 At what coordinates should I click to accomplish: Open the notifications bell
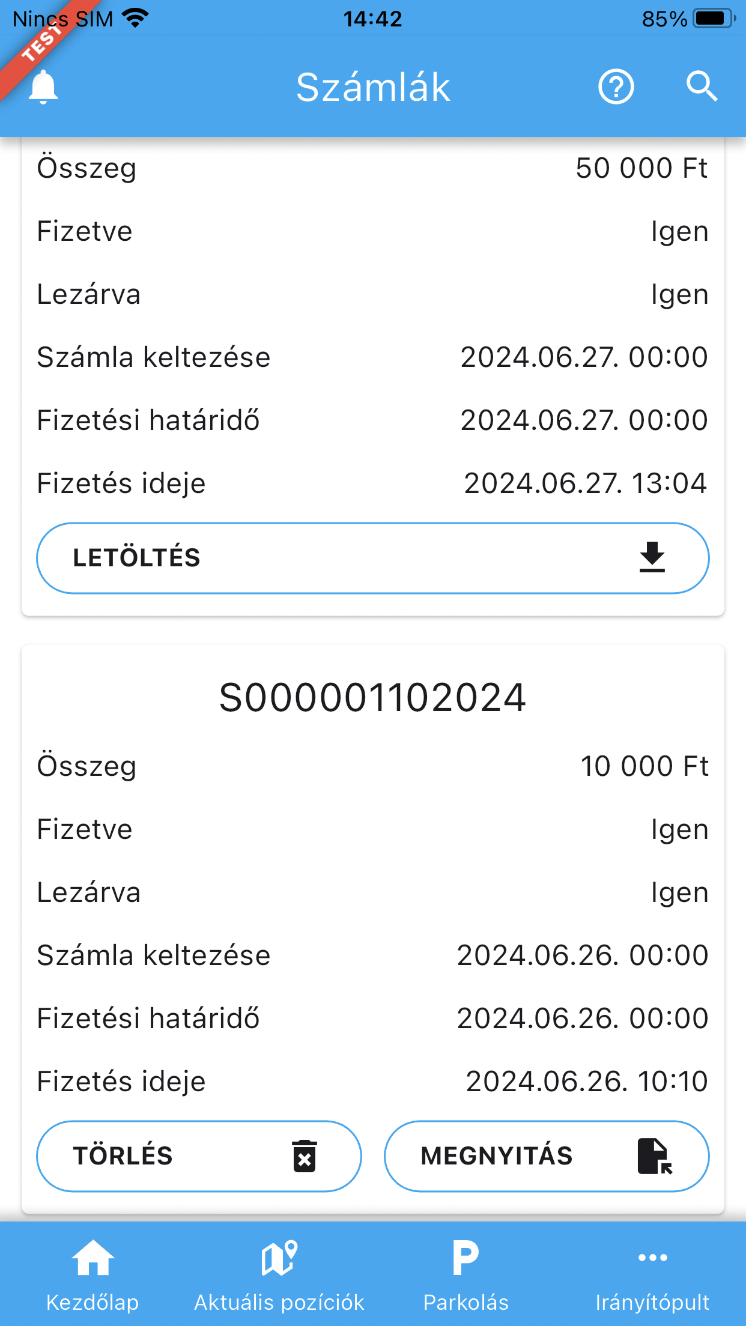(43, 87)
